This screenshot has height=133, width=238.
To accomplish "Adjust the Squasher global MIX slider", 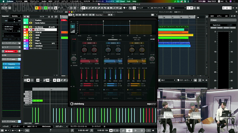I will click(x=113, y=40).
